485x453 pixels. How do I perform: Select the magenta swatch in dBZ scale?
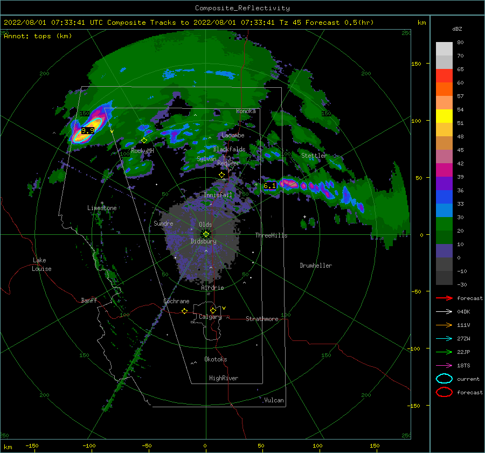(x=444, y=170)
